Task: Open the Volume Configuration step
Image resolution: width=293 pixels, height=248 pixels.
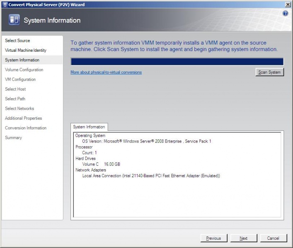Action: [x=24, y=70]
